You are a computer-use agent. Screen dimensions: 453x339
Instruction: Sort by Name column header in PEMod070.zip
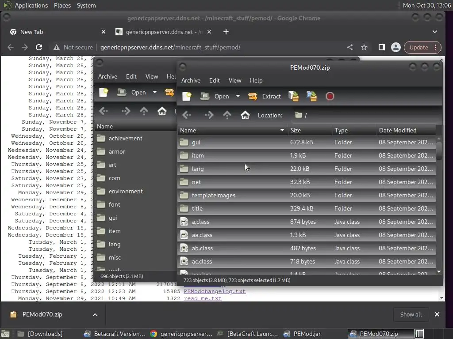click(x=232, y=130)
